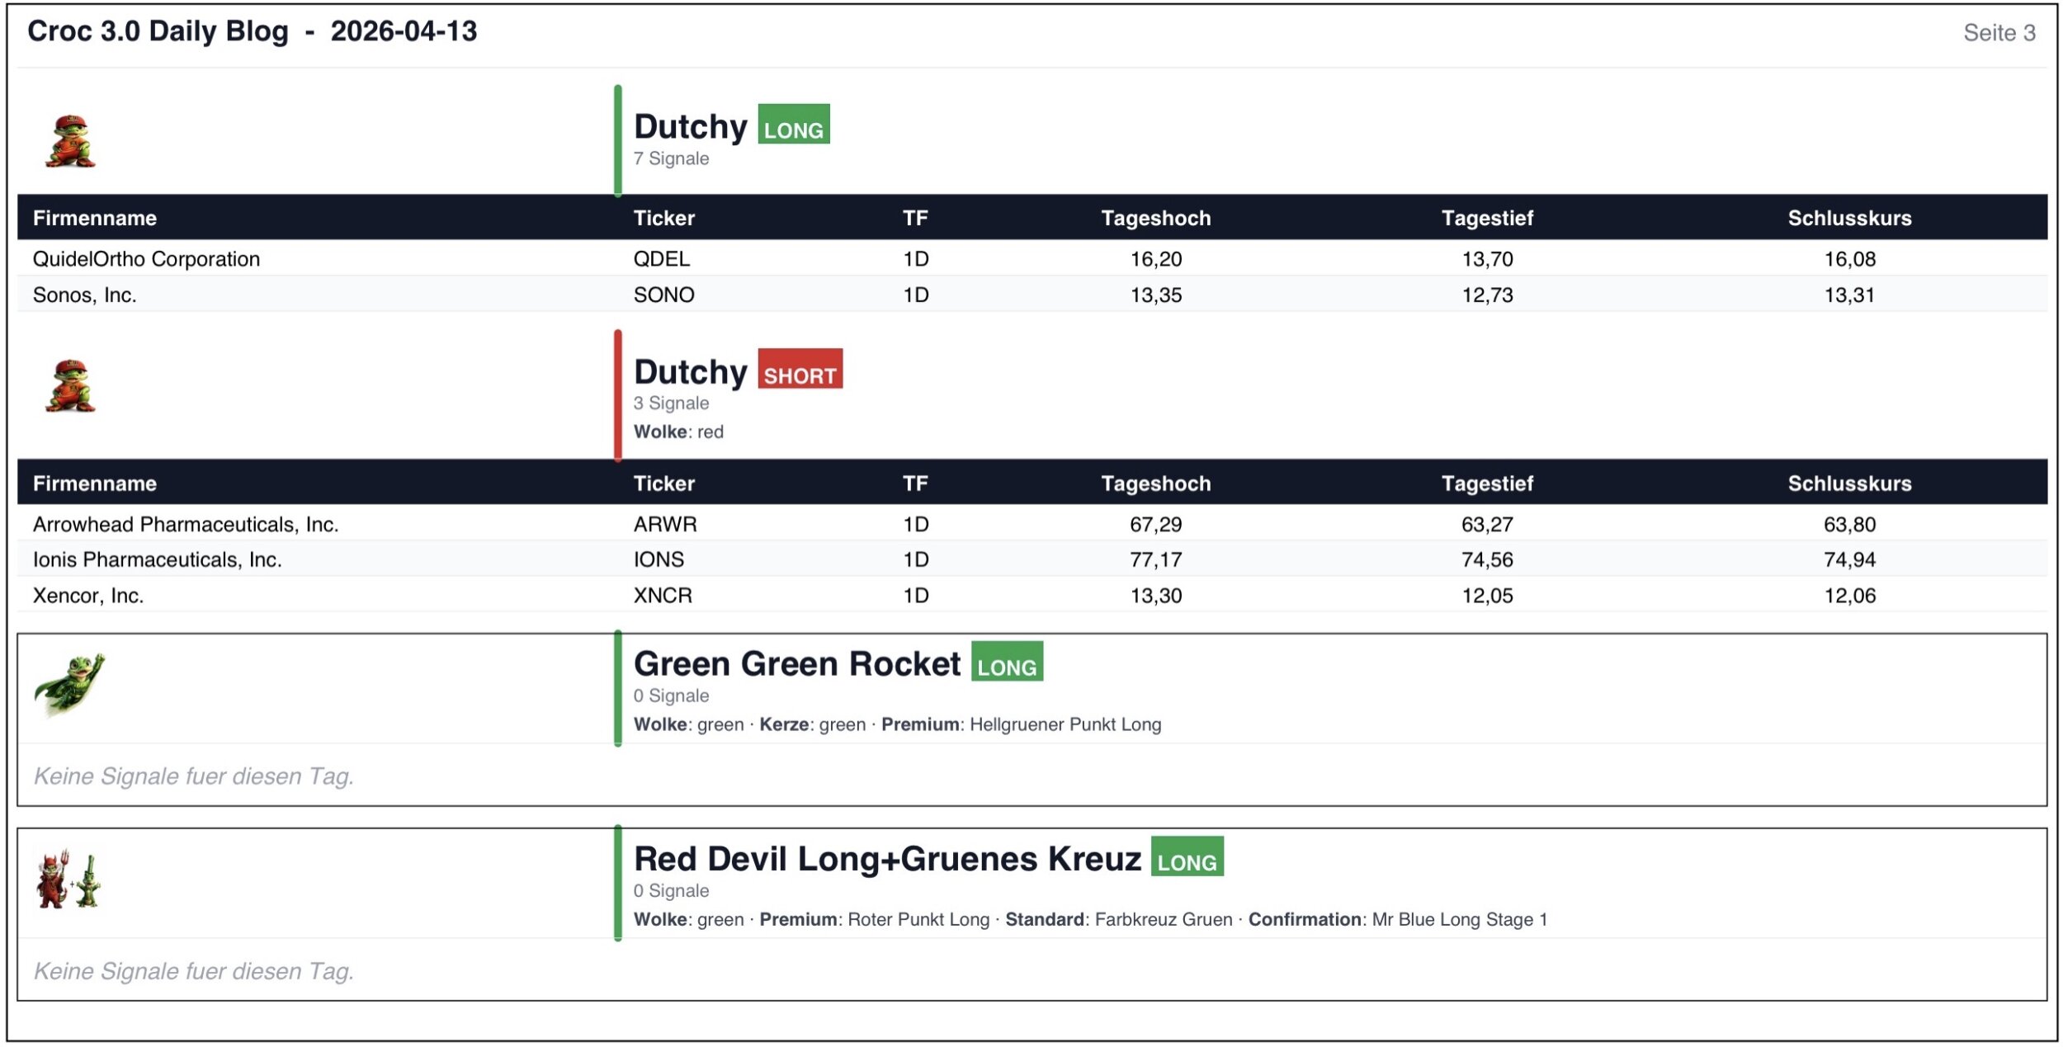The width and height of the screenshot is (2063, 1047).
Task: Click the Croc 3.0 Daily Blog title
Action: [x=158, y=31]
